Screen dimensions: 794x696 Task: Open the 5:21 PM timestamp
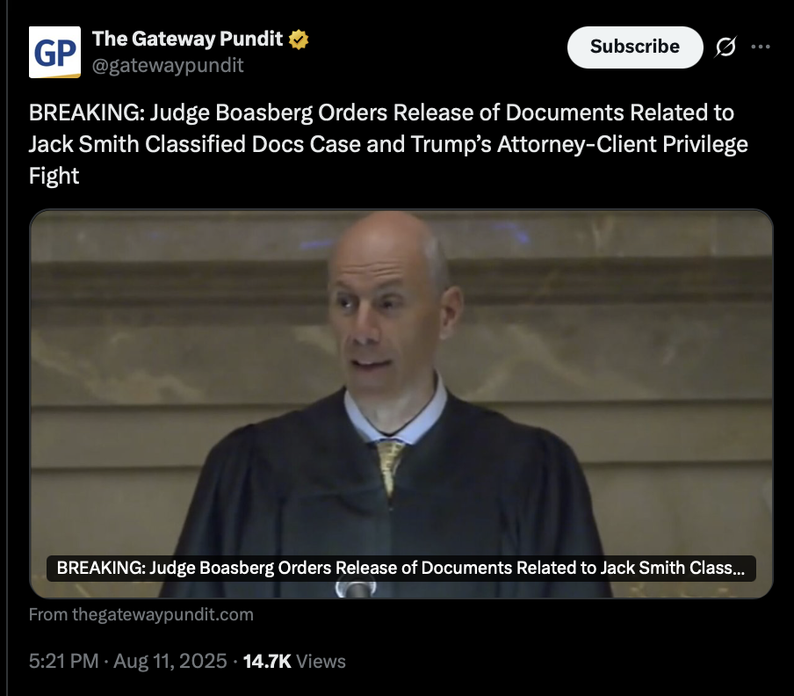pyautogui.click(x=64, y=661)
